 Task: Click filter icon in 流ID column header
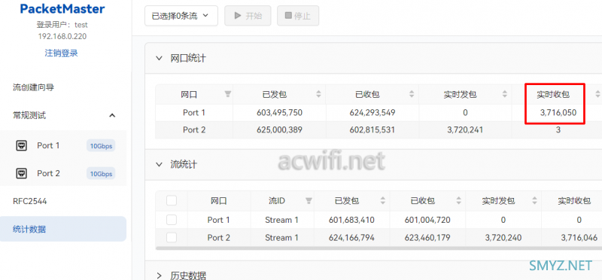(309, 200)
